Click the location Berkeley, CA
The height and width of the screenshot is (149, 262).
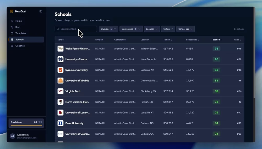147,134
